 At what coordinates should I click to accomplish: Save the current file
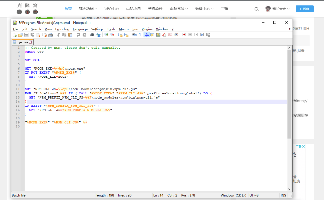tap(27, 35)
